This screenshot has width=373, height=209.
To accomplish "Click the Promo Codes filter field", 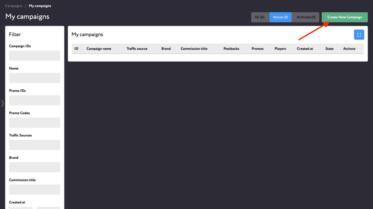I will coord(35,123).
